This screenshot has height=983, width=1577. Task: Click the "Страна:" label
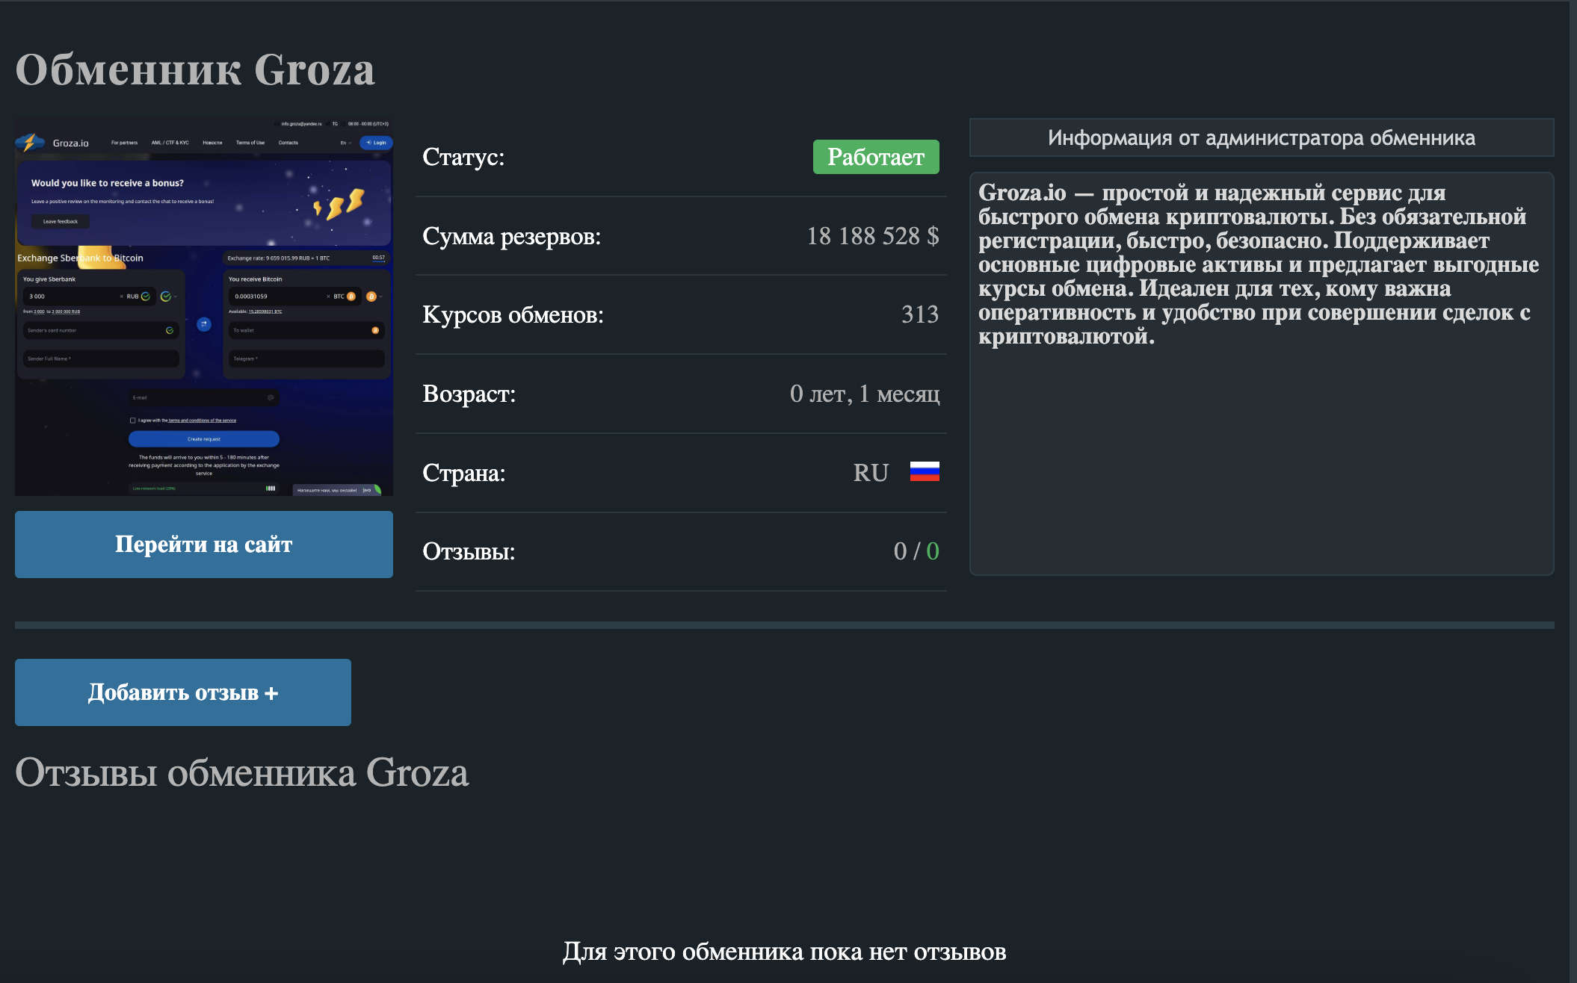[x=464, y=473]
